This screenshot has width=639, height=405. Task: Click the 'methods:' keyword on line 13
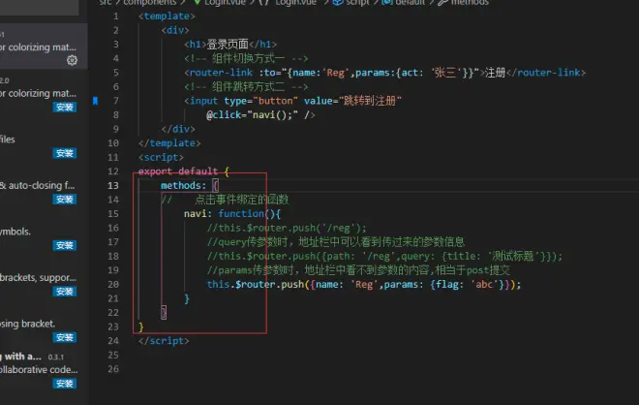[x=184, y=186]
